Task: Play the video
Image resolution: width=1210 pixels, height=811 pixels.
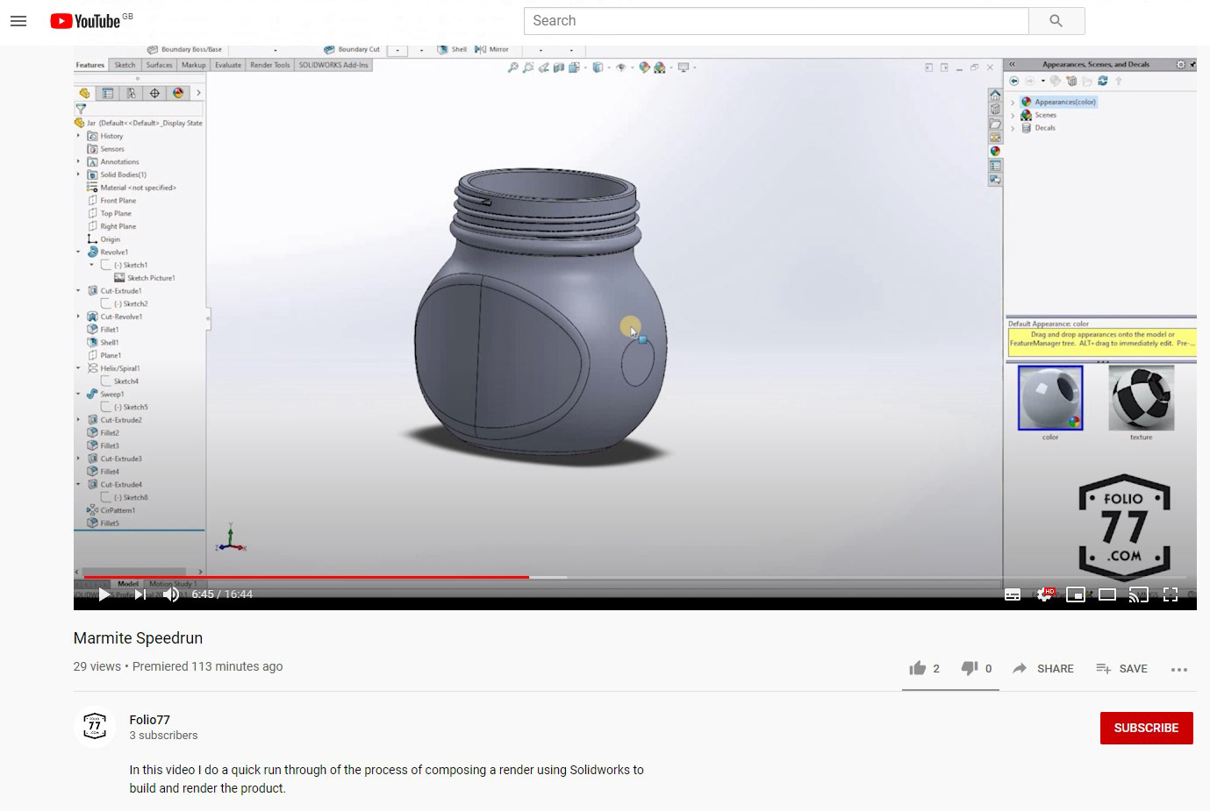Action: tap(104, 594)
